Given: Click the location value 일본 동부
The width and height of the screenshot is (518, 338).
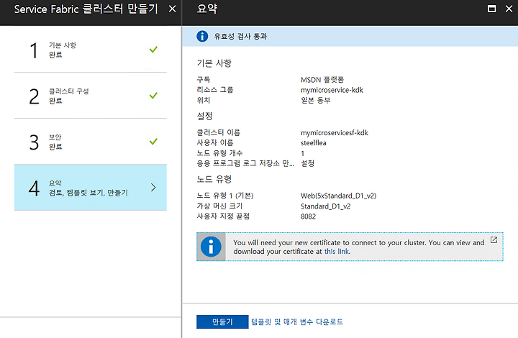Looking at the screenshot, I should 316,100.
